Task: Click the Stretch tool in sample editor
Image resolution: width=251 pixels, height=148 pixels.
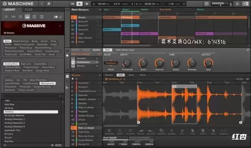Action: (x=224, y=132)
